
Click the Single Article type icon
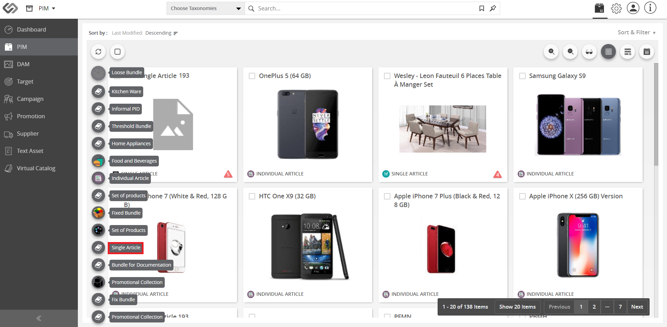pyautogui.click(x=98, y=248)
